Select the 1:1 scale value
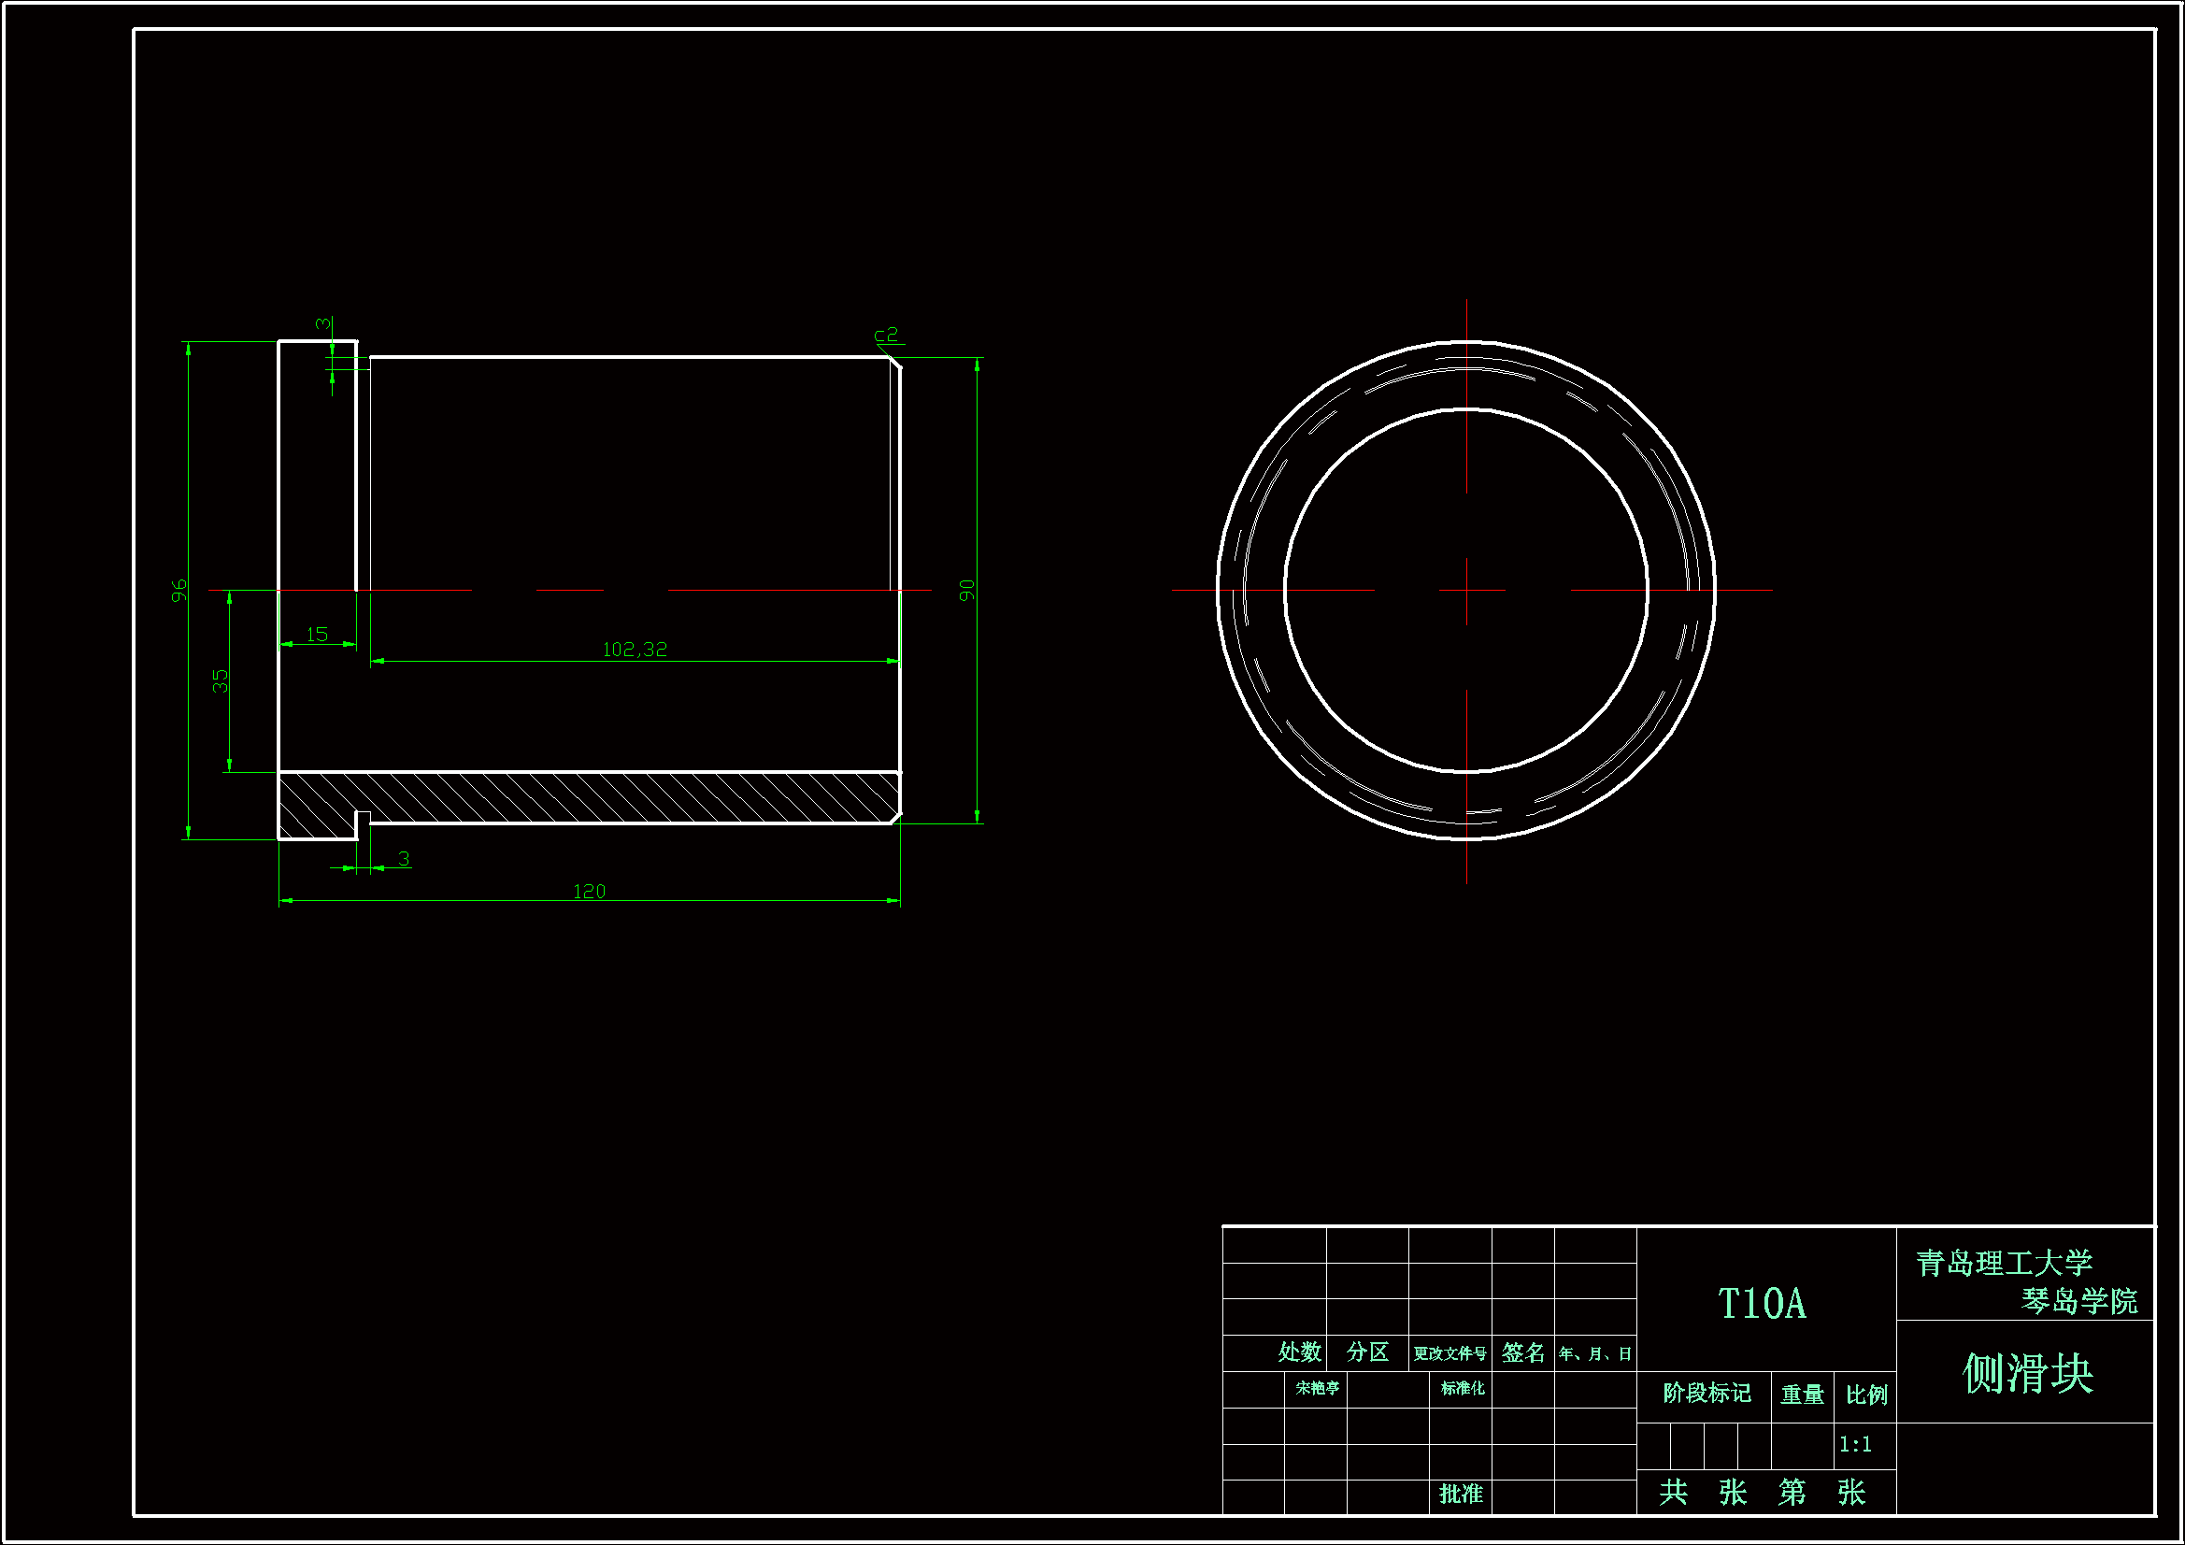 1855,1444
